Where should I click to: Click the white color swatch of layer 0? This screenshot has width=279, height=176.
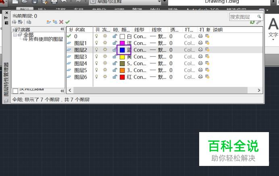(x=122, y=36)
